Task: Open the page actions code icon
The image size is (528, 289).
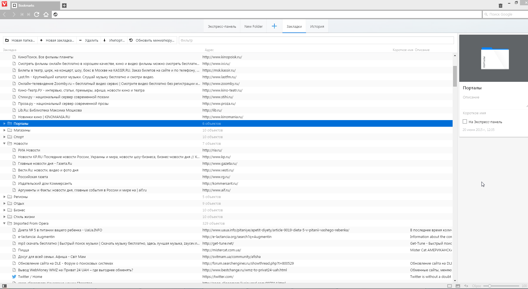Action: [466, 286]
